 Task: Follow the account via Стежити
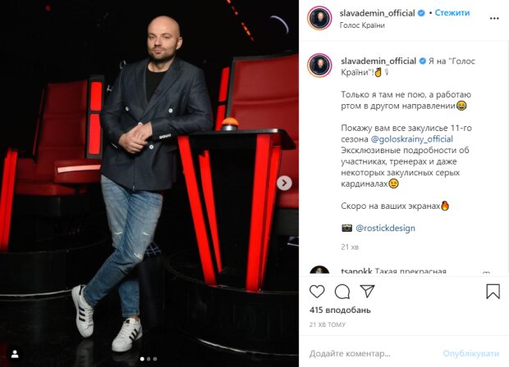pyautogui.click(x=452, y=12)
